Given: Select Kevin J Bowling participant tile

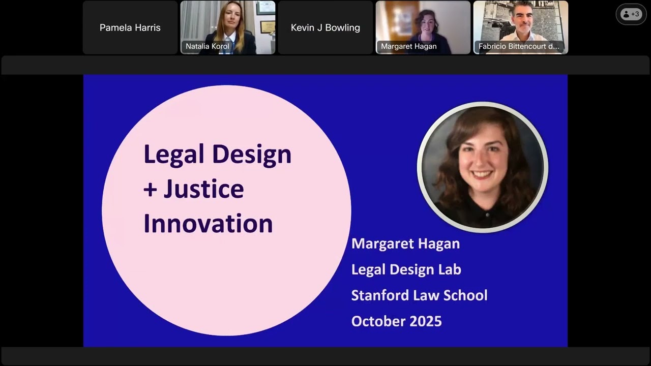Looking at the screenshot, I should pos(325,27).
